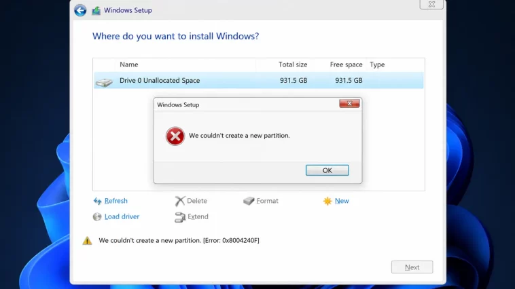The height and width of the screenshot is (289, 515).
Task: Click the Extend partition icon
Action: click(180, 217)
